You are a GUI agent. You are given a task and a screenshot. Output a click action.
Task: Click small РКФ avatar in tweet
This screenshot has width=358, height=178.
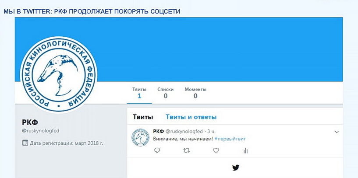(x=140, y=137)
